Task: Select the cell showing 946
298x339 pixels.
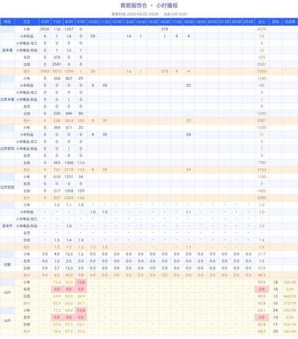Action: 69,113
